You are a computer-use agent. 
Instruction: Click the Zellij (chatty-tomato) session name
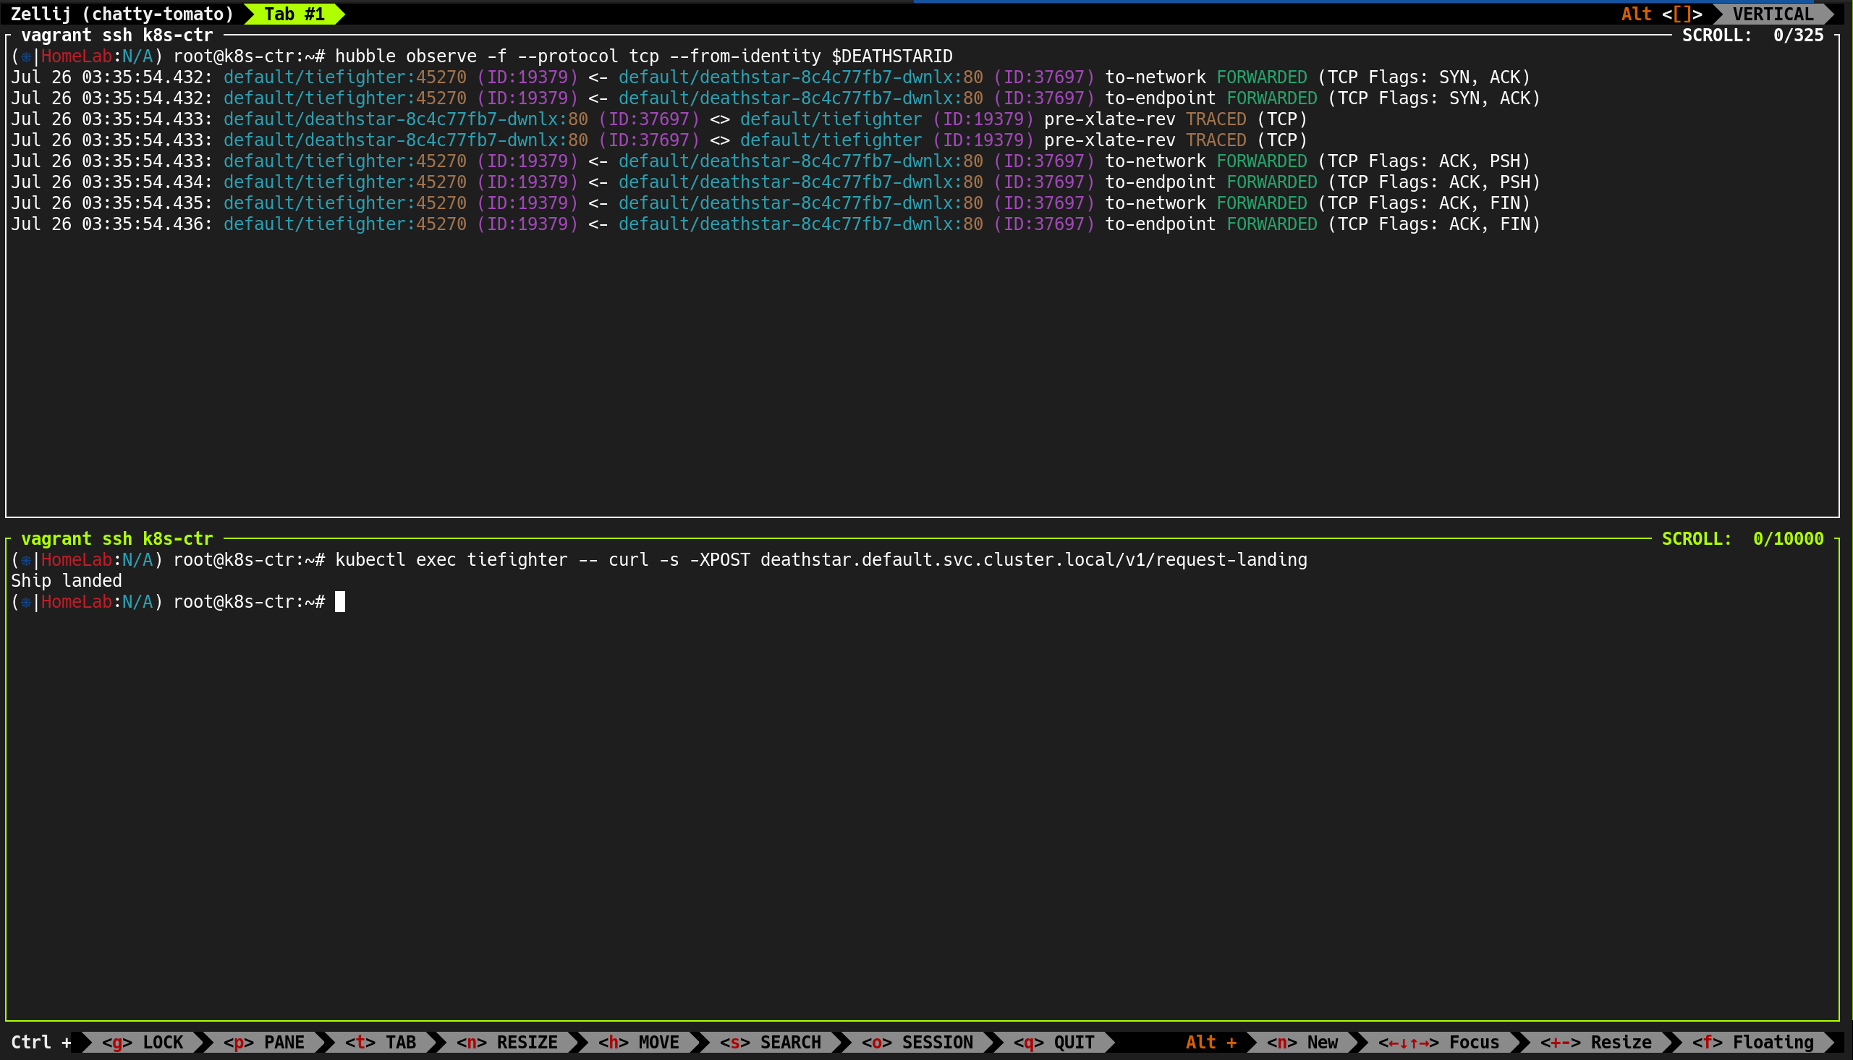(x=122, y=14)
